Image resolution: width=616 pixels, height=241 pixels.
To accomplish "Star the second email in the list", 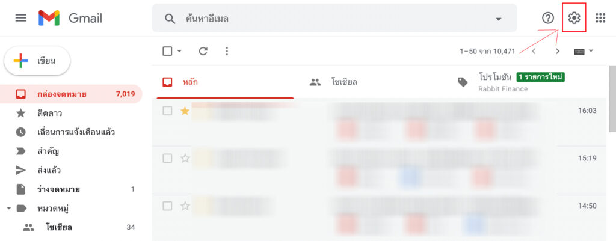I will tap(185, 158).
